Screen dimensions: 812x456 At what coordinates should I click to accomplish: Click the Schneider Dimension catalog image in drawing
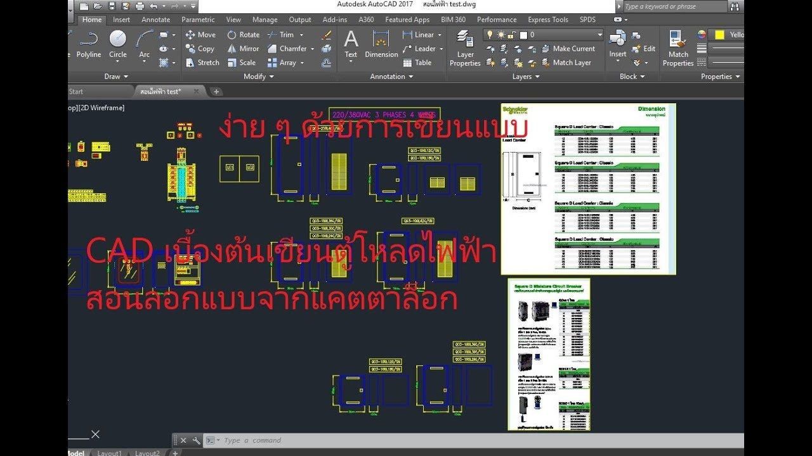pos(588,189)
